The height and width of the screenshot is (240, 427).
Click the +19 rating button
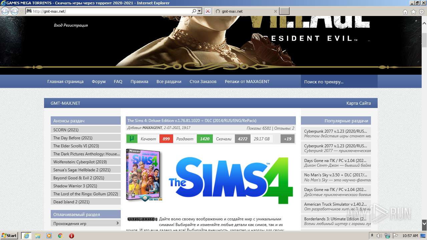288,139
